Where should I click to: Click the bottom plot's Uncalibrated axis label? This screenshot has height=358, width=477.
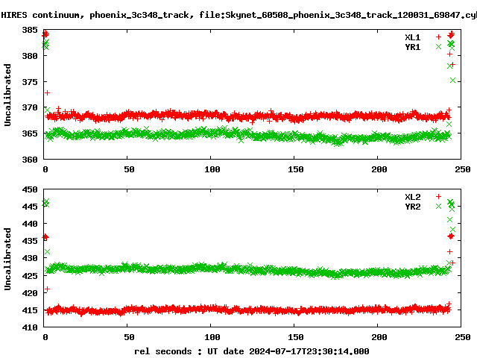(x=7, y=259)
